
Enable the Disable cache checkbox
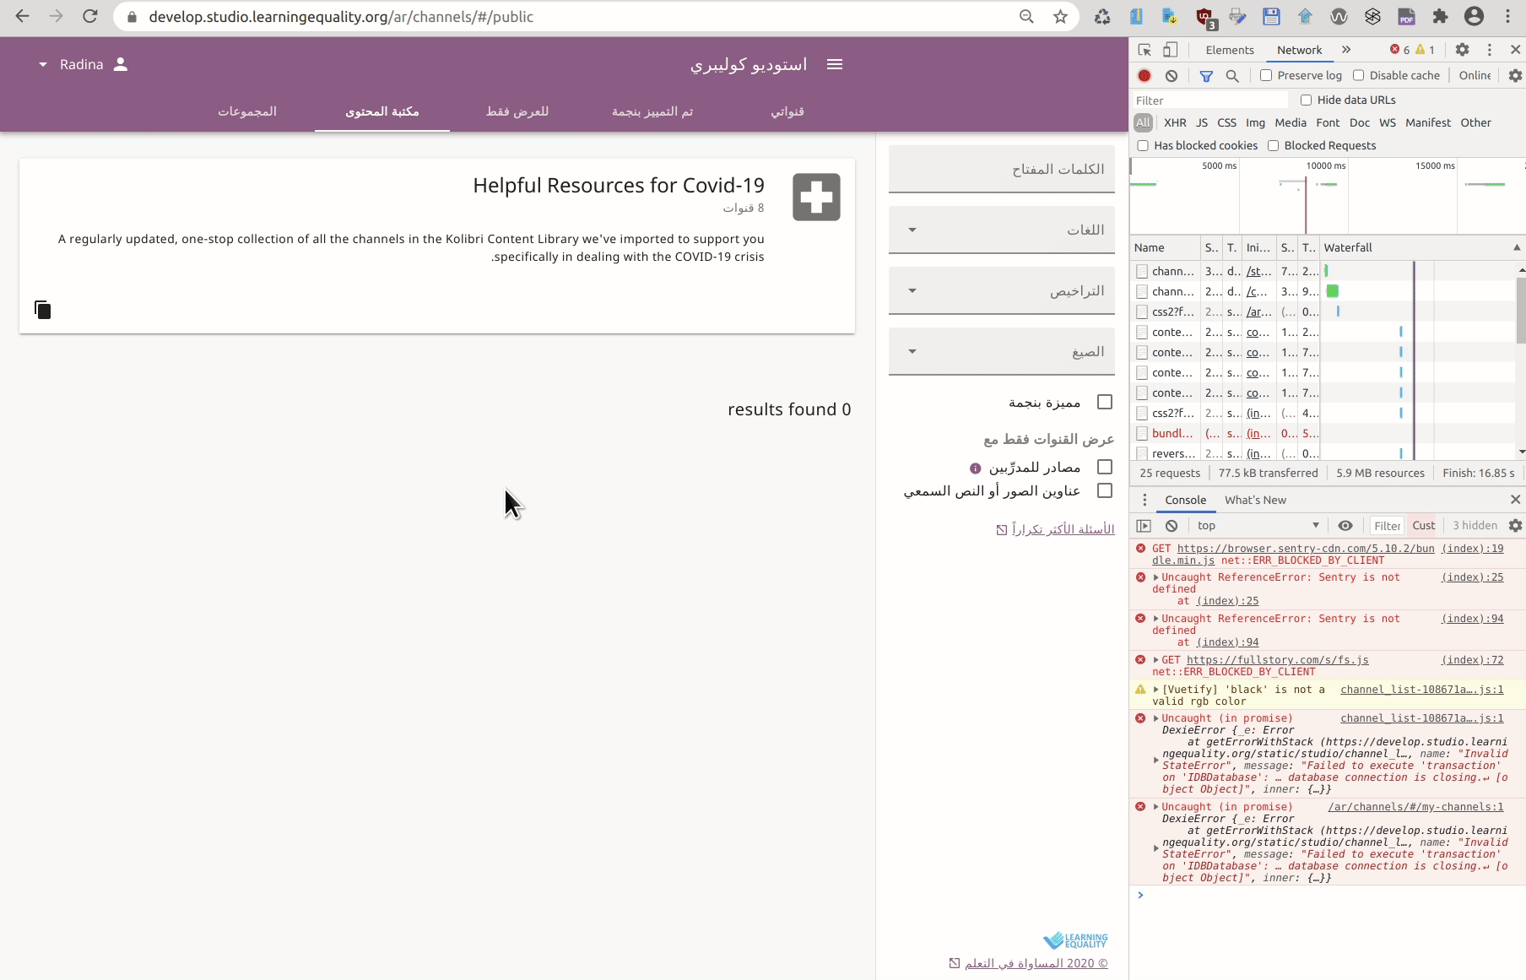[1358, 75]
